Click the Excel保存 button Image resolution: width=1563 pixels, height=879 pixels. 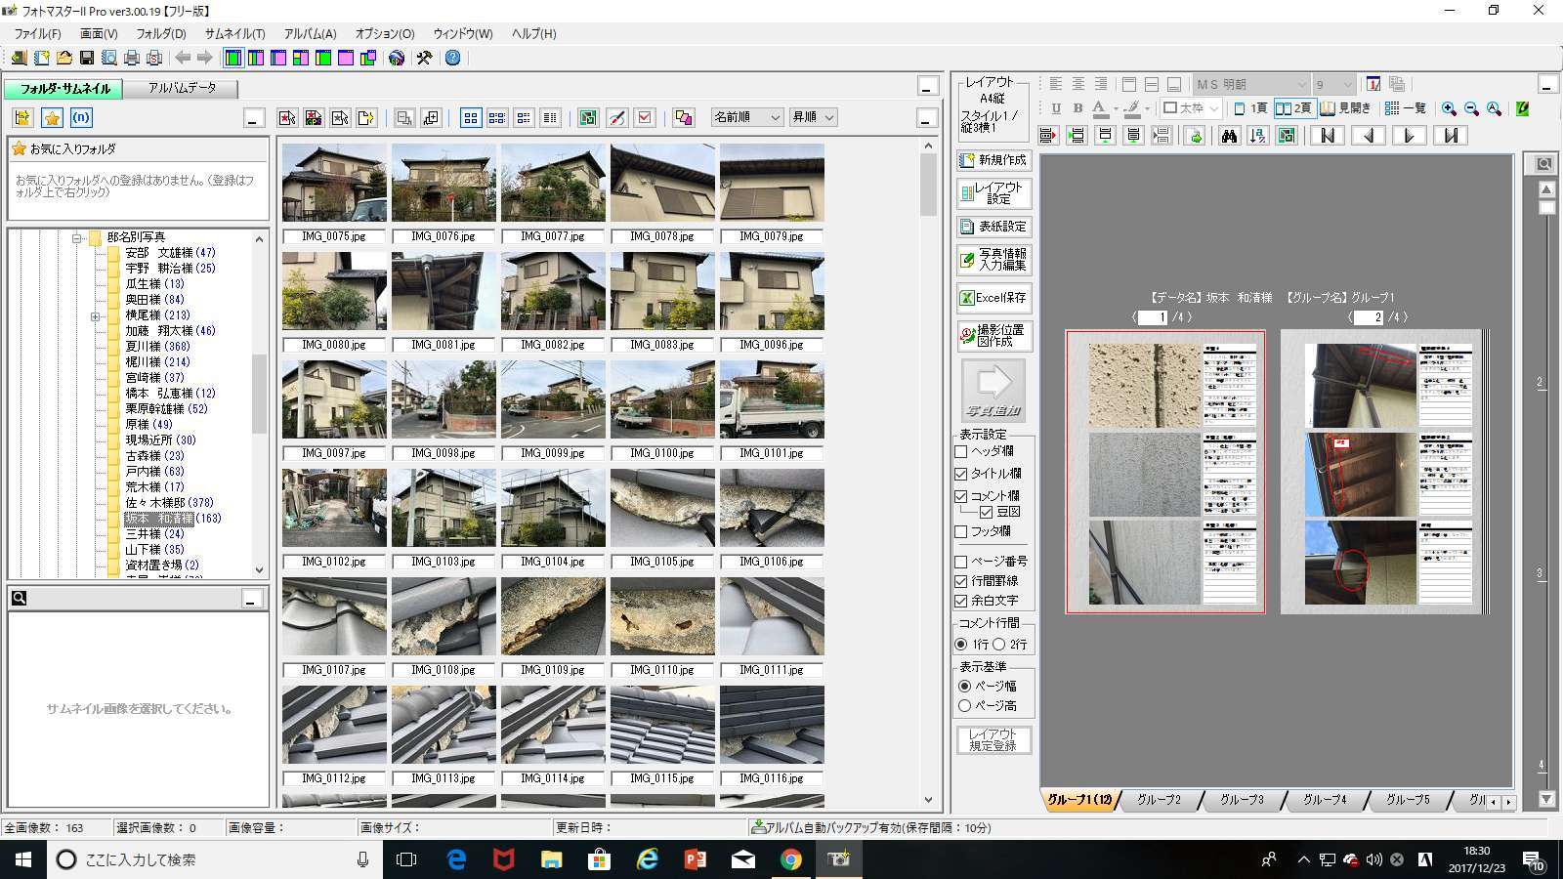[x=993, y=298]
